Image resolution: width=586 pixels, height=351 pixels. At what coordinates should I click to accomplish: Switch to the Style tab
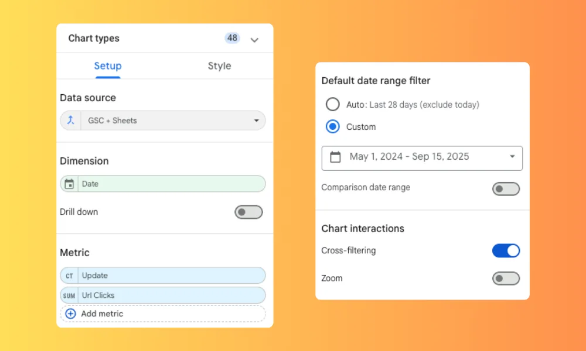coord(219,66)
